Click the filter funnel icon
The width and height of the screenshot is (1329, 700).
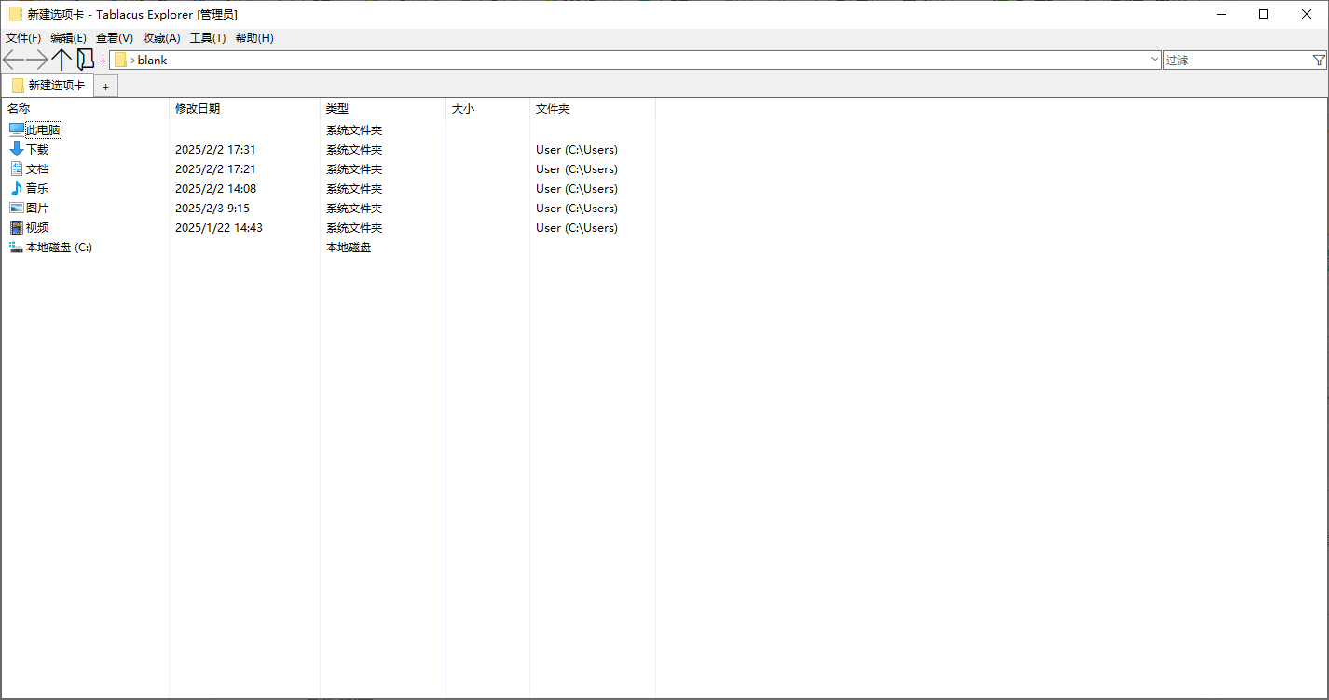click(1319, 60)
